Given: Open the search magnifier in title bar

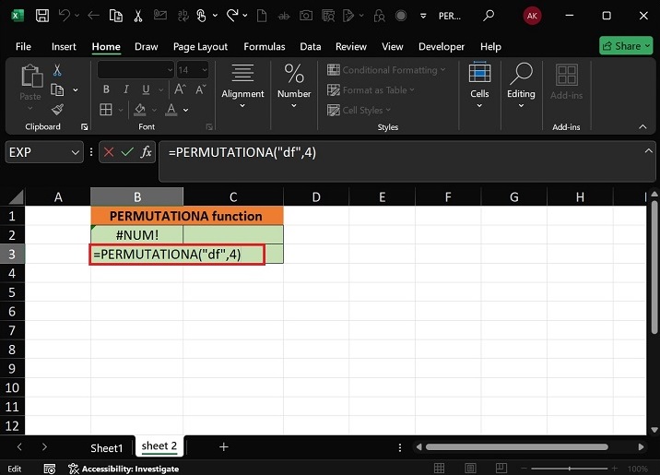Looking at the screenshot, I should coord(489,16).
